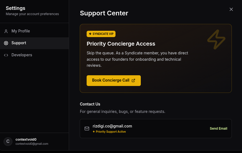Close the Settings dialog with the X
Image resolution: width=242 pixels, height=153 pixels.
[231, 9]
